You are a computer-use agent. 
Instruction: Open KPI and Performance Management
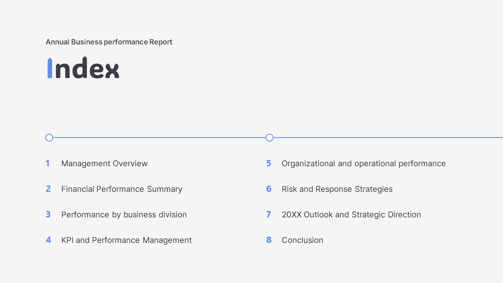coord(127,240)
